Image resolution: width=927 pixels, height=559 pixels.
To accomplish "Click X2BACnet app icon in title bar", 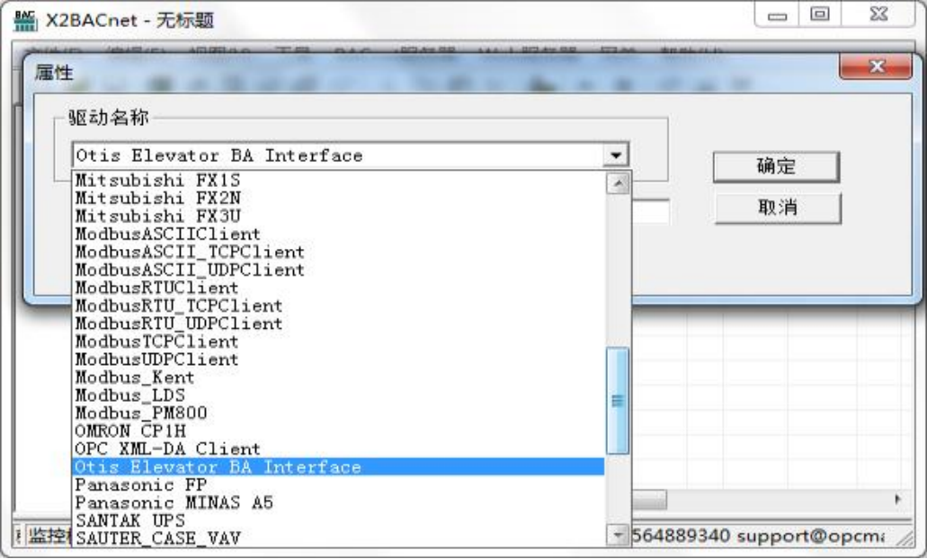I will pyautogui.click(x=25, y=21).
